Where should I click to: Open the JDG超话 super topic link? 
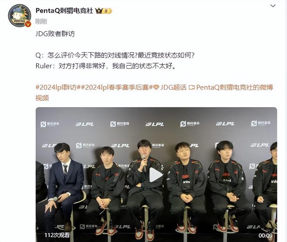click(173, 87)
